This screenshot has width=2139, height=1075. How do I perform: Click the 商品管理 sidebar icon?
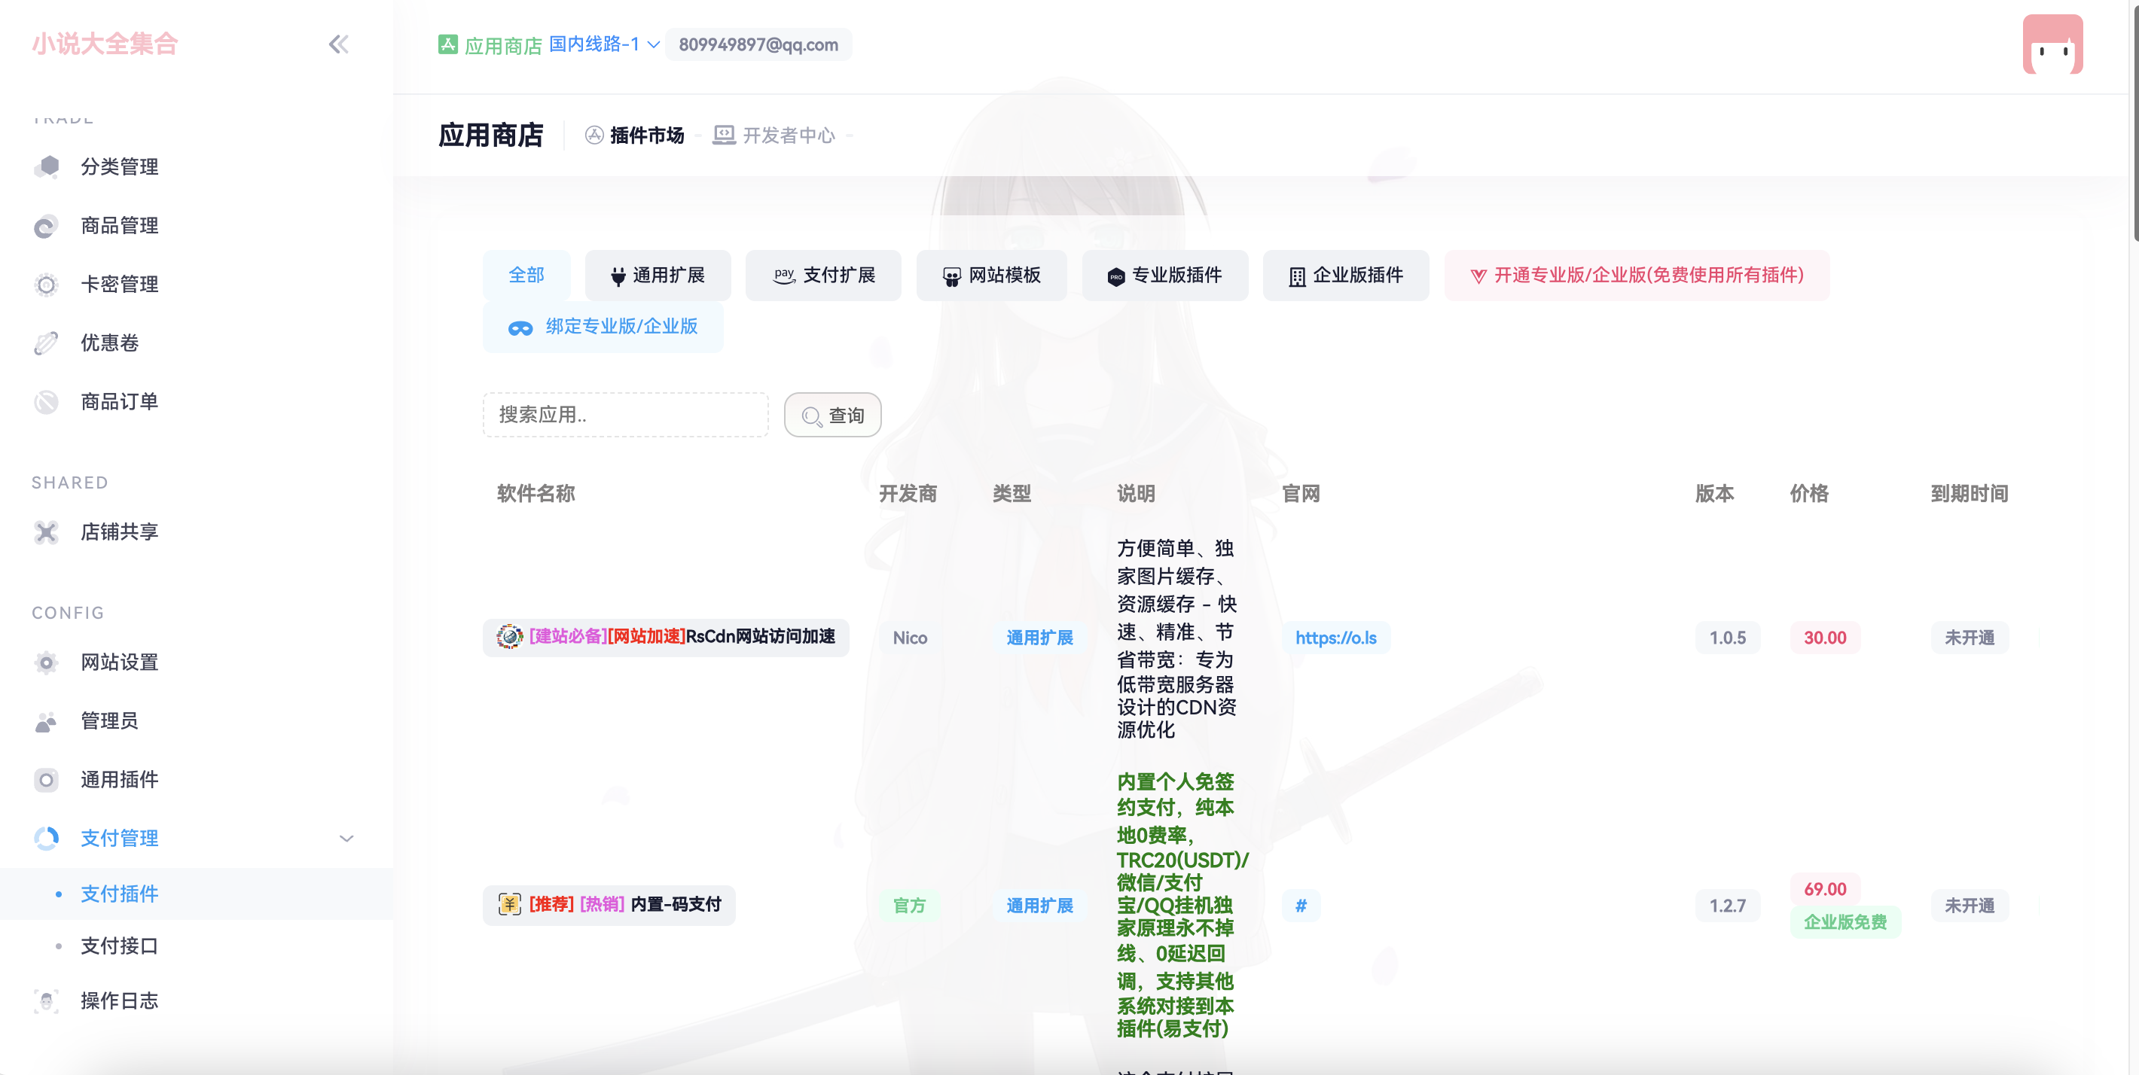47,226
